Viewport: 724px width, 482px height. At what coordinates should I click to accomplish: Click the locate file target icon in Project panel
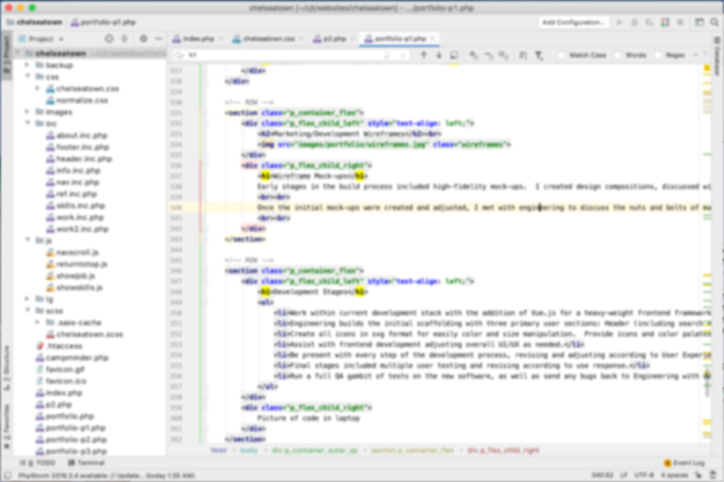(110, 39)
